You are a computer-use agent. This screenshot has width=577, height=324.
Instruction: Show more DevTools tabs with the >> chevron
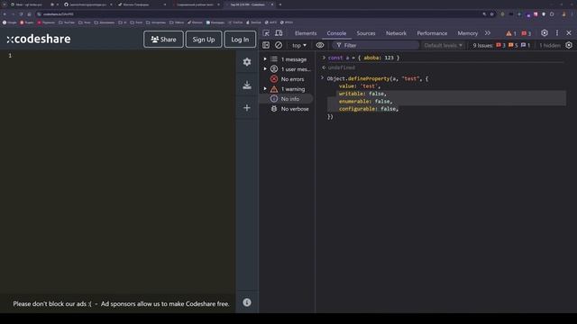[488, 33]
